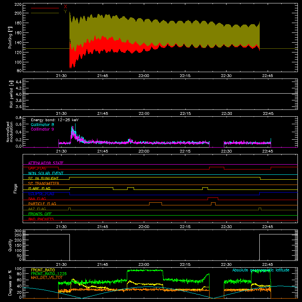Click the PARTICLE_FLAG label
This screenshot has width=302, height=302.
[x=42, y=203]
